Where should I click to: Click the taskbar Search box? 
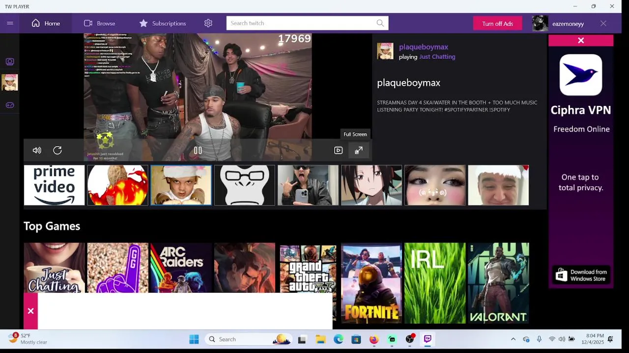[x=250, y=339]
